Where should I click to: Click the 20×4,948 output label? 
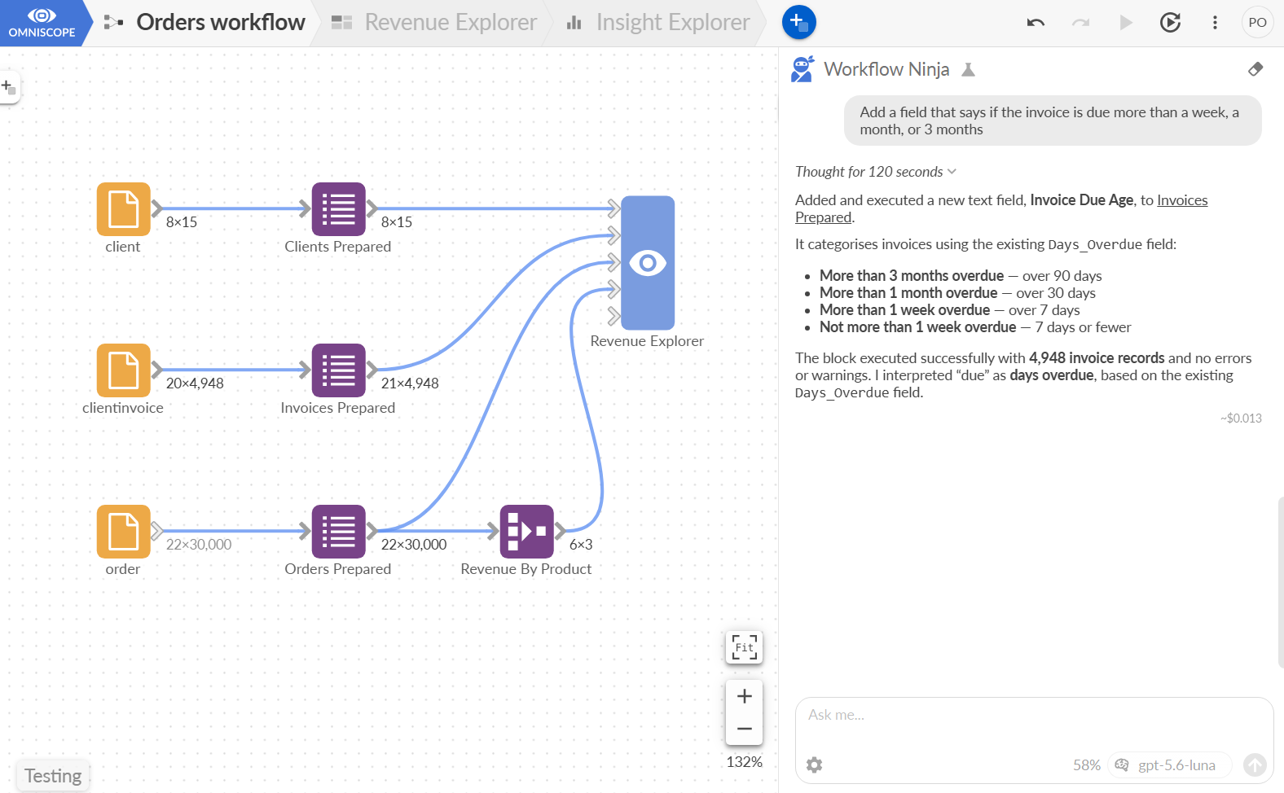[195, 383]
